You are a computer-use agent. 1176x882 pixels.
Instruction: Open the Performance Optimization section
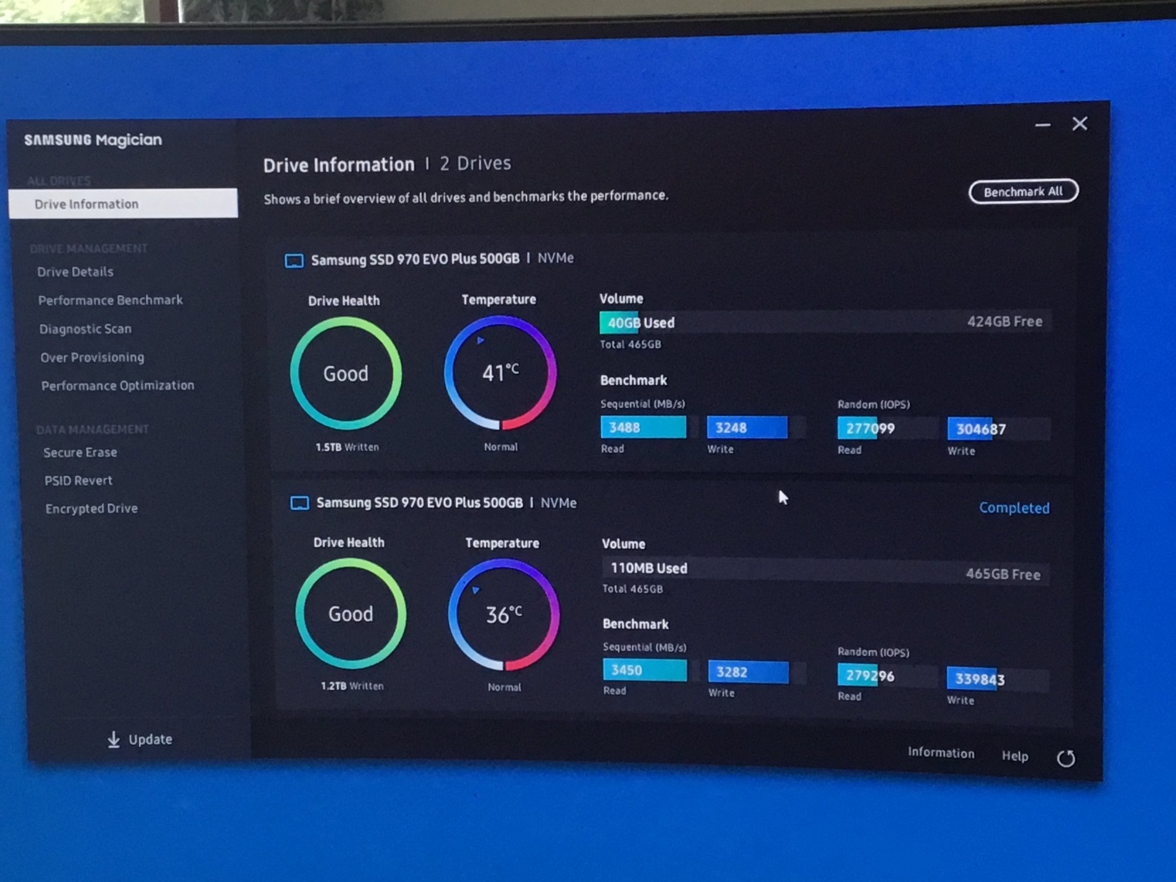pyautogui.click(x=118, y=386)
